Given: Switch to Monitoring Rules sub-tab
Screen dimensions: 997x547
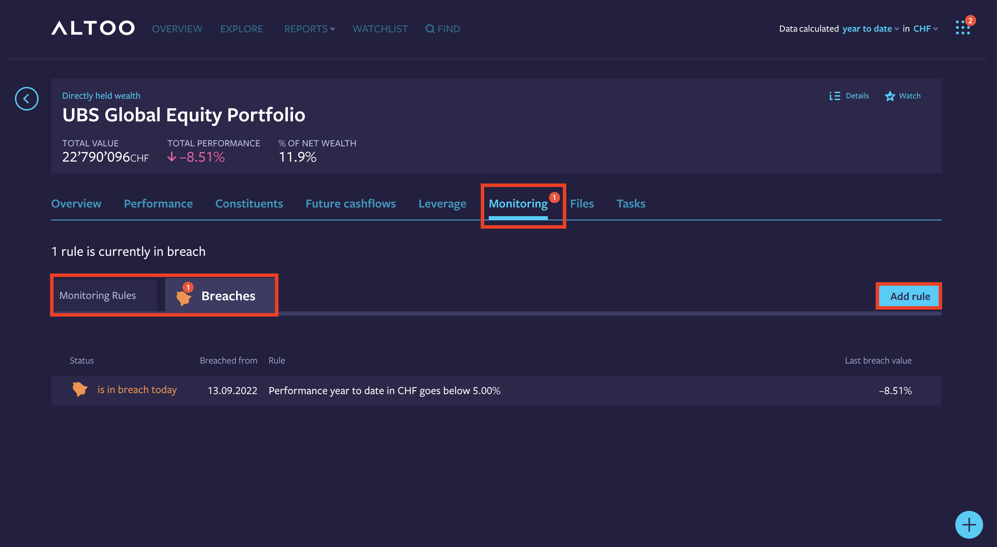Looking at the screenshot, I should click(x=105, y=295).
